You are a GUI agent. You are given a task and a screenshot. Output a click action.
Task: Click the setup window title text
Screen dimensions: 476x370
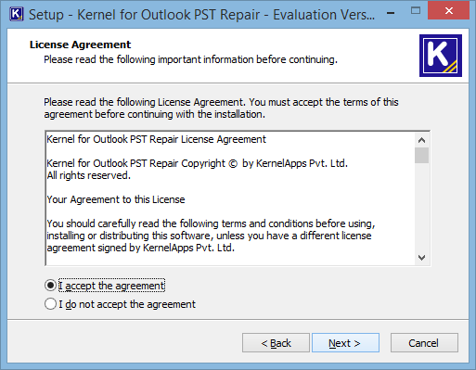(201, 15)
